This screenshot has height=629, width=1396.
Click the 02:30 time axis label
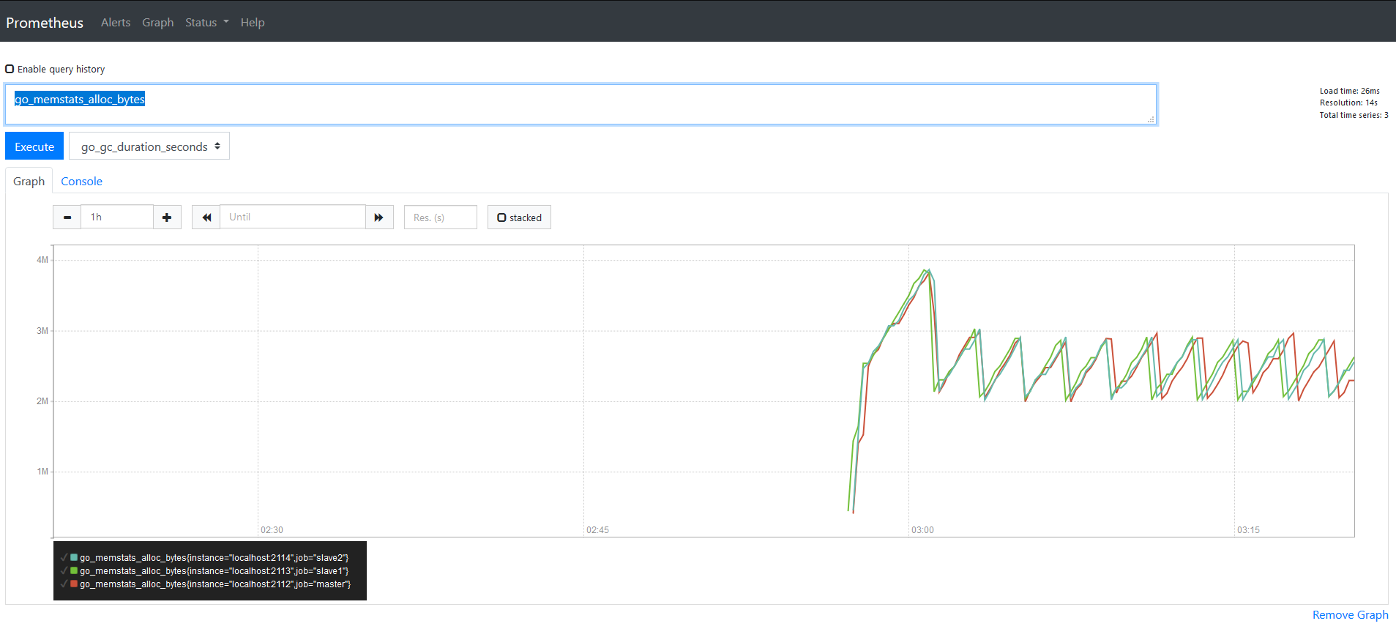point(272,530)
